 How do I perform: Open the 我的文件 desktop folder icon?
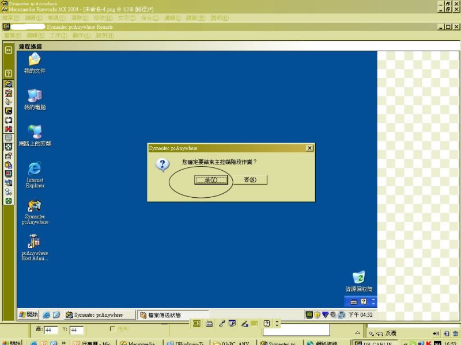(35, 60)
